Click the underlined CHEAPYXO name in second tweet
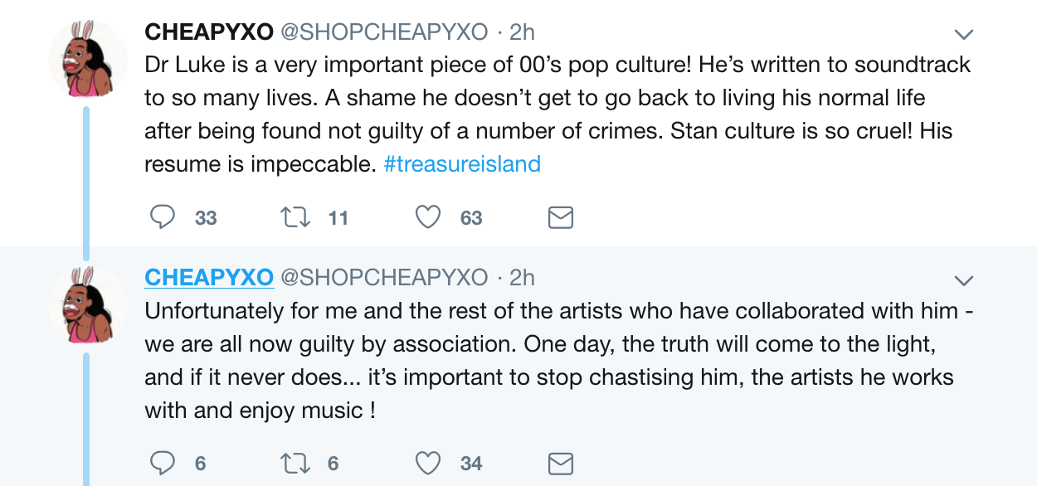Image resolution: width=1037 pixels, height=486 pixels. 209,276
